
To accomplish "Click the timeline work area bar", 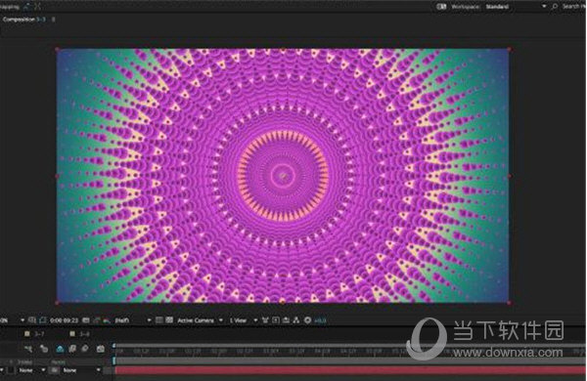I will [351, 360].
